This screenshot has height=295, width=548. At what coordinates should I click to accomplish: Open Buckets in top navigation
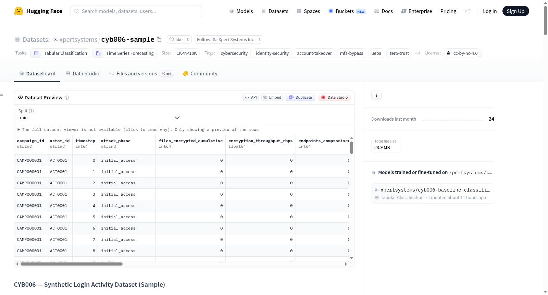point(347,11)
